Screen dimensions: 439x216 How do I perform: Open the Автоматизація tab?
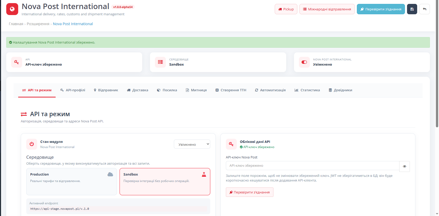tap(270, 90)
